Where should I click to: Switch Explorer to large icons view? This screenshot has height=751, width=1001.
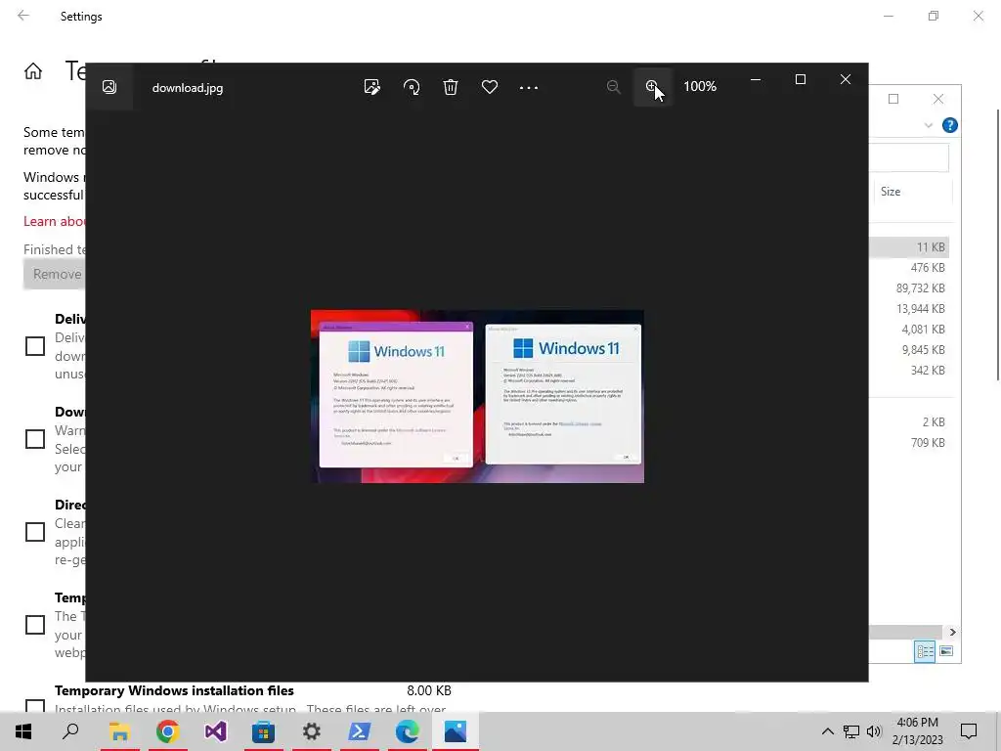click(x=946, y=651)
